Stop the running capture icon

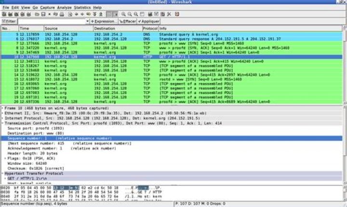pyautogui.click(x=22, y=14)
